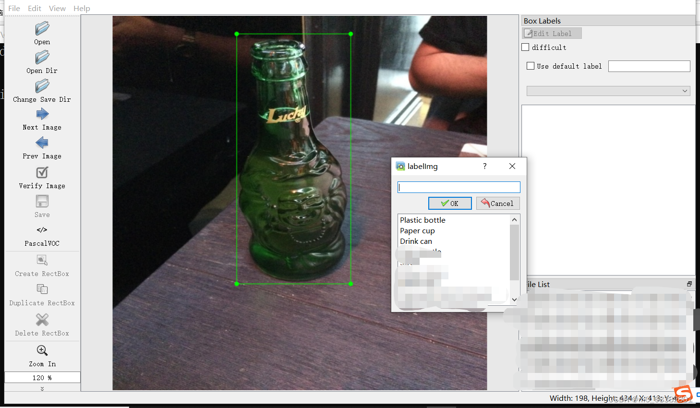Close the labelImg dialog with X
The height and width of the screenshot is (408, 700).
(x=512, y=166)
